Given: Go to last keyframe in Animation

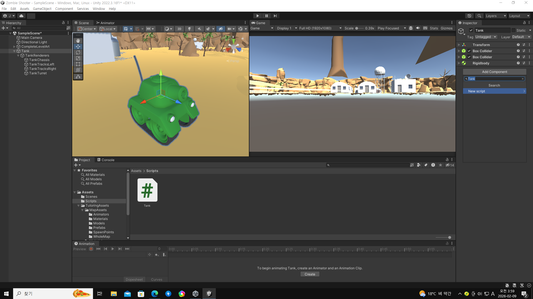Looking at the screenshot, I should coord(127,249).
